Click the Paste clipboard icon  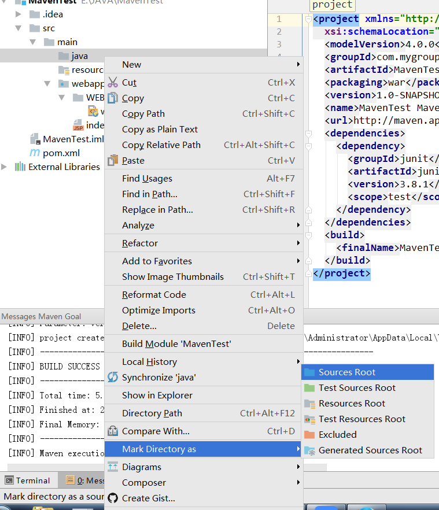coord(113,160)
